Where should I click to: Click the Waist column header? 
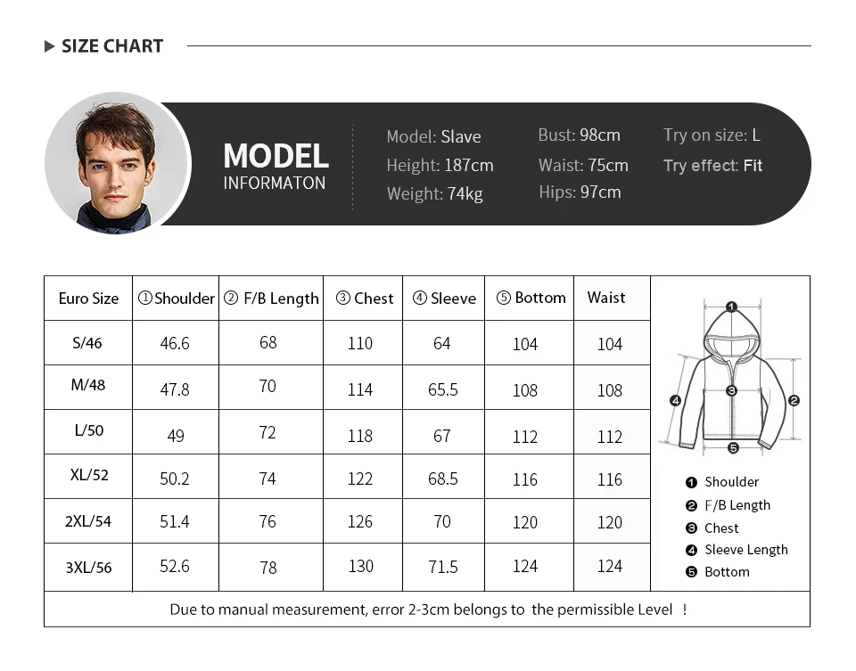(606, 298)
